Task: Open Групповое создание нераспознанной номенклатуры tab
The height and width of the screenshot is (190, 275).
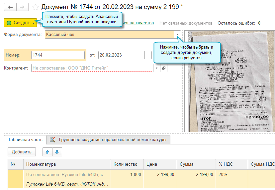Action: coord(108,140)
